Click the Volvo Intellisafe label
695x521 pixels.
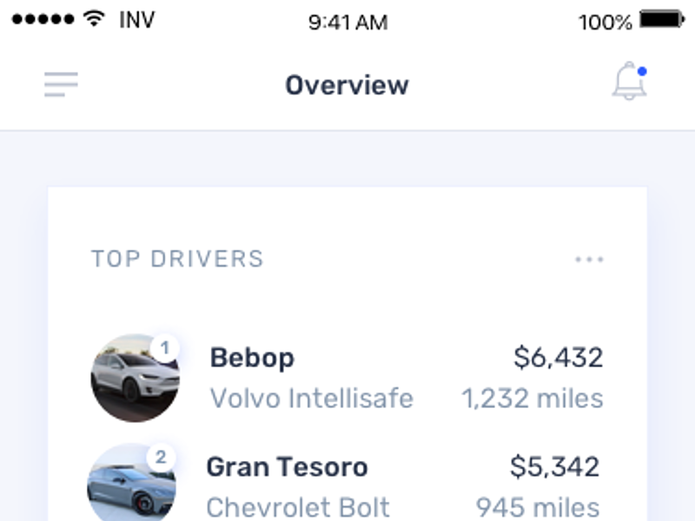coord(312,398)
